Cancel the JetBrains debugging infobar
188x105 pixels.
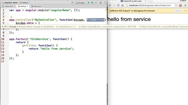pos(178,11)
